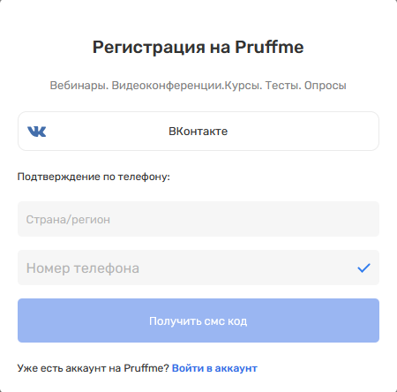The width and height of the screenshot is (397, 392).
Task: Select the ВКонтакте label text in button
Action: (x=198, y=132)
